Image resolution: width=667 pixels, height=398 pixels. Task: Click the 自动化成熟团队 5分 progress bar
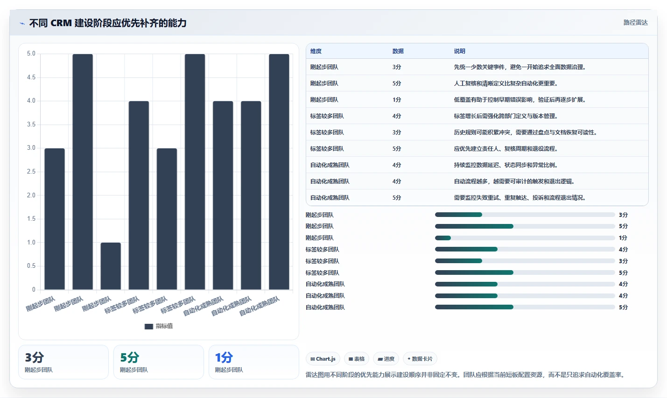click(x=525, y=307)
